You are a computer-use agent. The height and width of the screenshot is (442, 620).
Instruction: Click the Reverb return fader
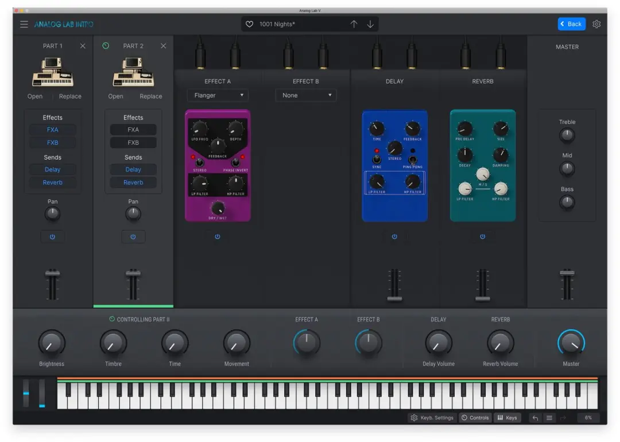tap(482, 298)
